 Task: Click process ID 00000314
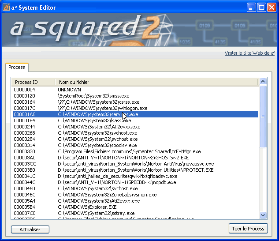point(25,145)
